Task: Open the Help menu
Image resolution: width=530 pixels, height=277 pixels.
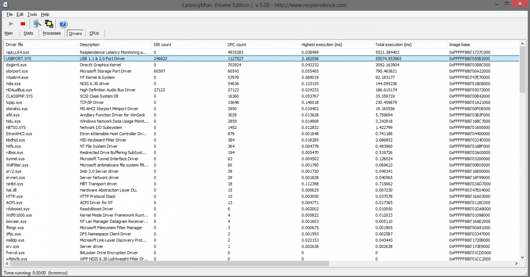Action: pyautogui.click(x=45, y=14)
